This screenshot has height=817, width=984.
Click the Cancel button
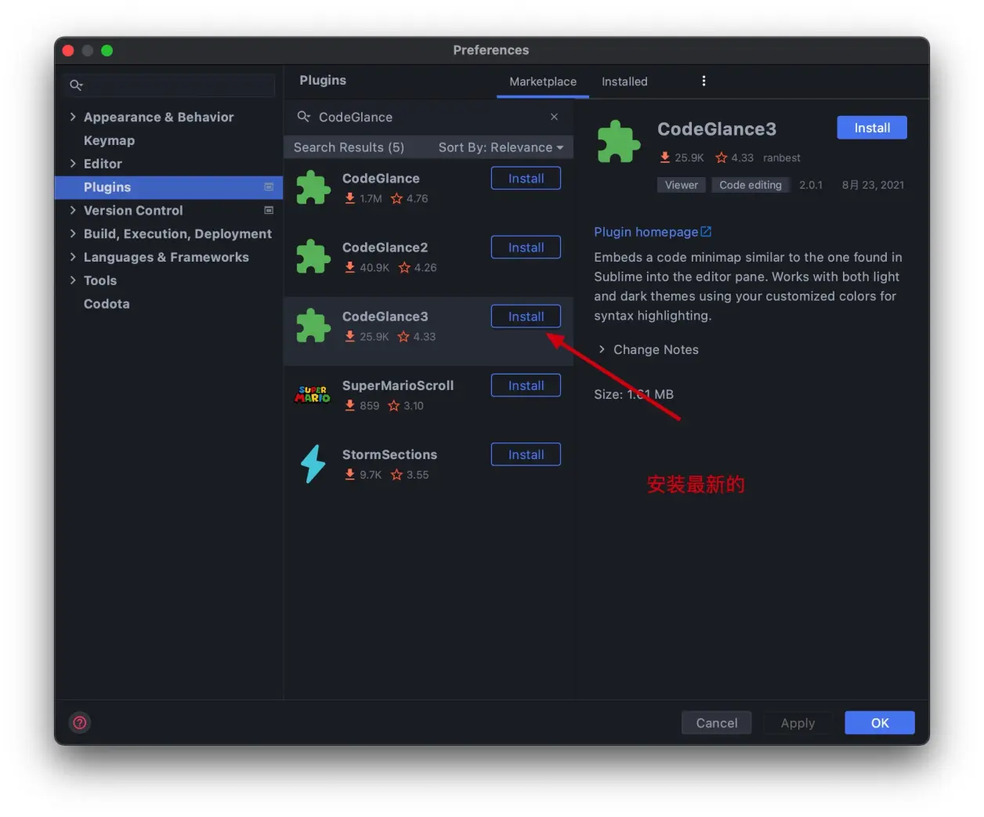717,723
